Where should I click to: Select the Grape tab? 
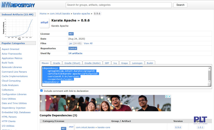coord(124,63)
